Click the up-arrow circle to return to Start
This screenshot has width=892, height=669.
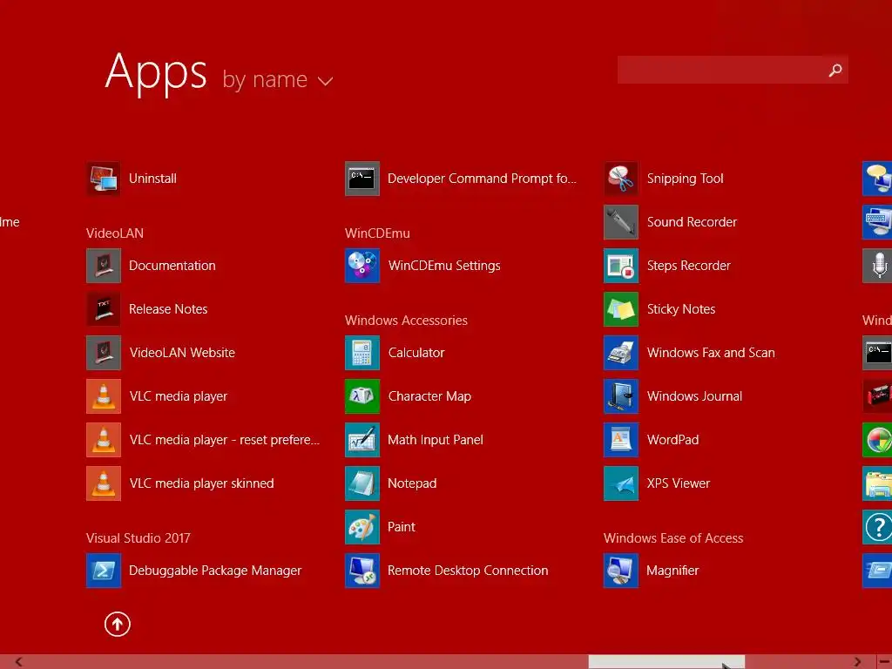tap(118, 624)
